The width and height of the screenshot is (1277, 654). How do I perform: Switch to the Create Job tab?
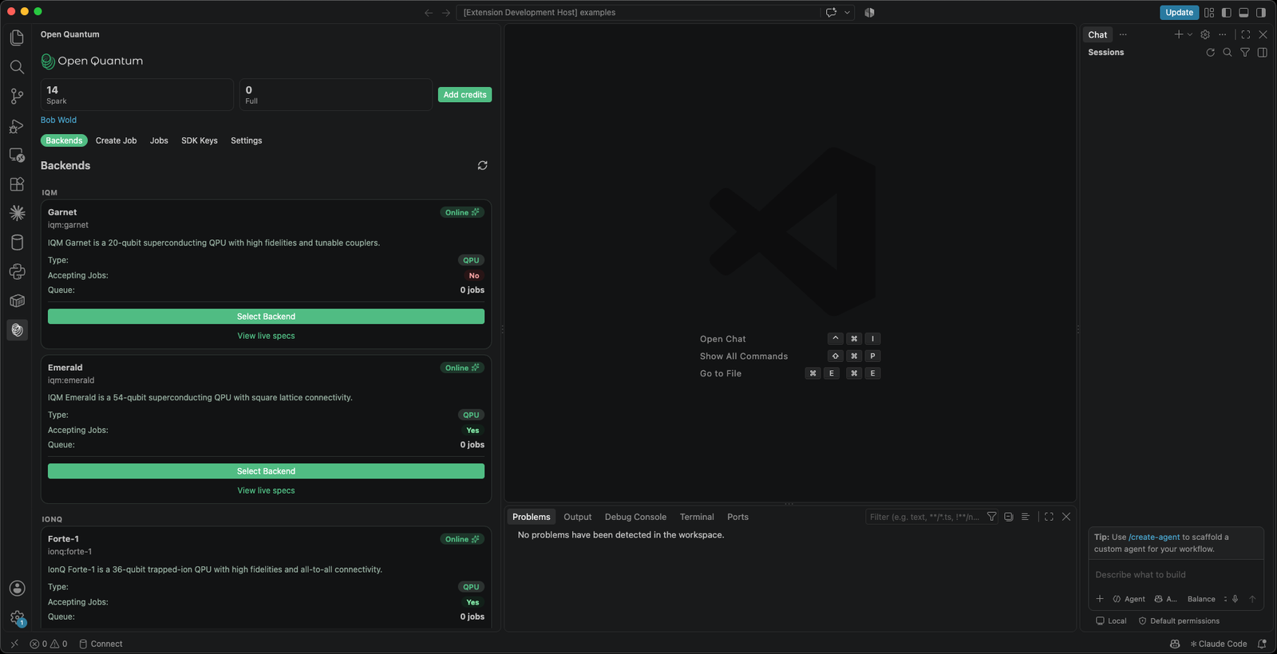[116, 140]
